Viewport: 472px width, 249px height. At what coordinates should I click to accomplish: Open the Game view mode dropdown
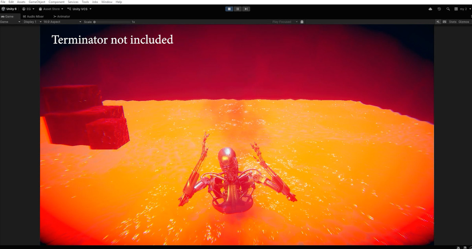coord(10,22)
